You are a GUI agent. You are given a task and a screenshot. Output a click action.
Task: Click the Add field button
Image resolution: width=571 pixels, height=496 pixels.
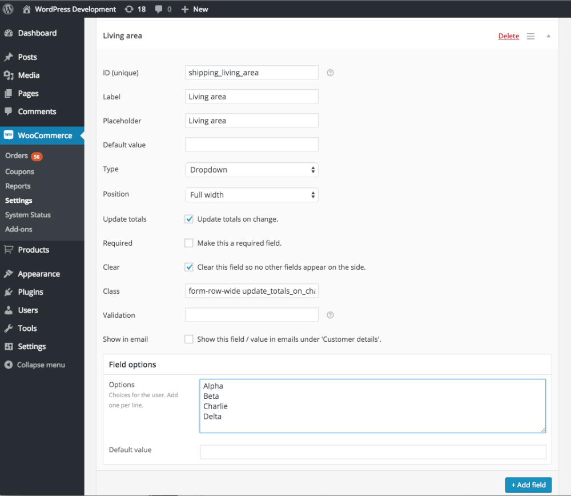click(528, 485)
